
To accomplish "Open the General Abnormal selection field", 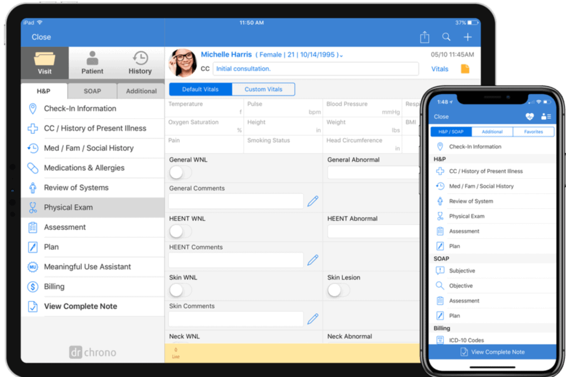I will (x=374, y=173).
